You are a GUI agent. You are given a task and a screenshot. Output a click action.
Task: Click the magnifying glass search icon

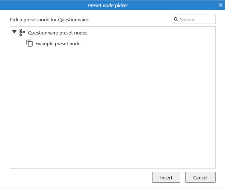click(x=176, y=19)
